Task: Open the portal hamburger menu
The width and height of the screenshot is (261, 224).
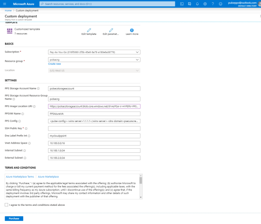Action: [5, 4]
